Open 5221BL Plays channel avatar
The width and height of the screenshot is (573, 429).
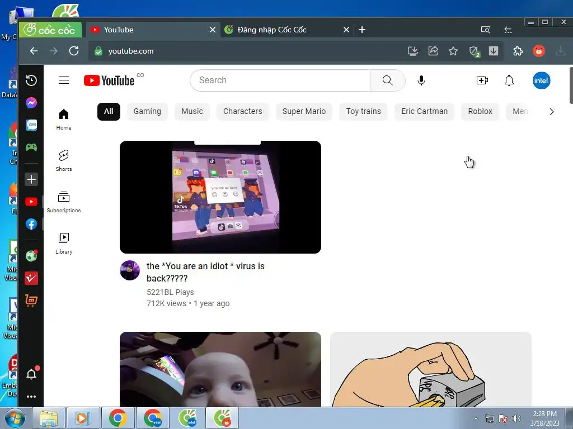pos(130,270)
